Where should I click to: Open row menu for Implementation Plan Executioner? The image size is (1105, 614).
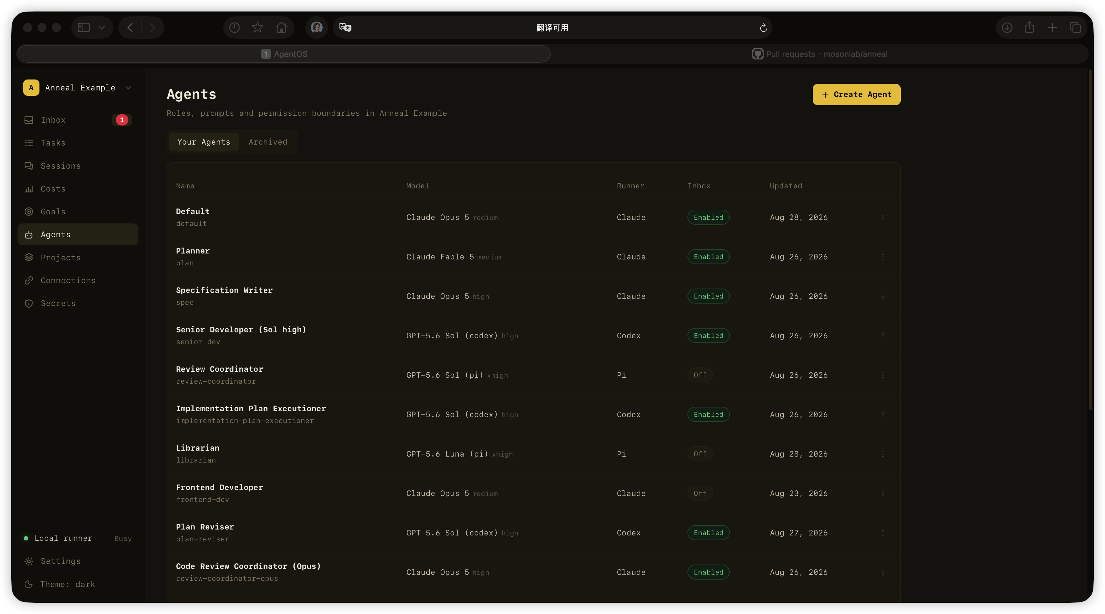click(883, 415)
